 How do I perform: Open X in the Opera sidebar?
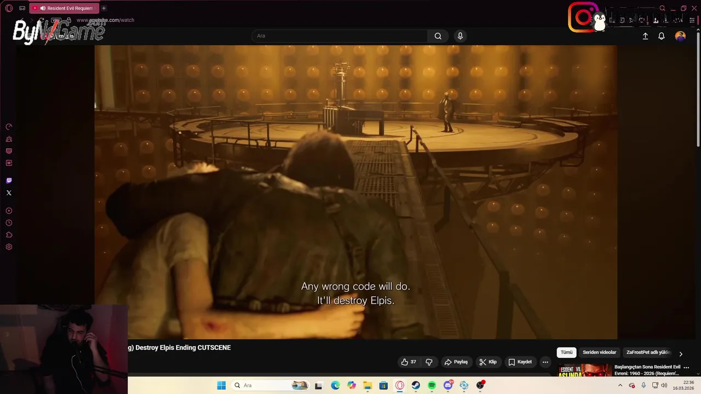9,193
